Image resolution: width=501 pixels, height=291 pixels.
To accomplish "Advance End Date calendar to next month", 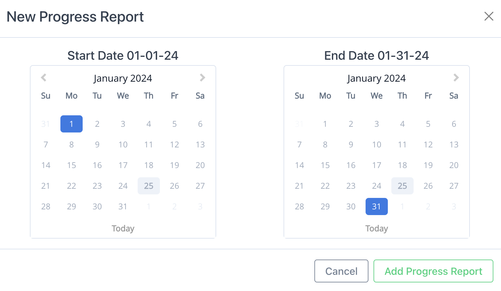I will 456,78.
